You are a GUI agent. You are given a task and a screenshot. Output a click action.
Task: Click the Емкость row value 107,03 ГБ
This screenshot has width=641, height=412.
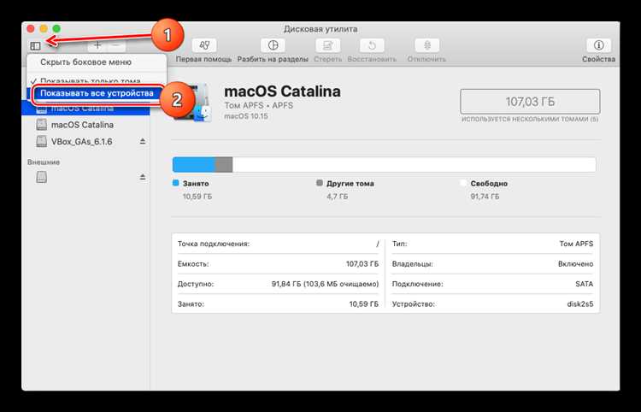tap(362, 264)
